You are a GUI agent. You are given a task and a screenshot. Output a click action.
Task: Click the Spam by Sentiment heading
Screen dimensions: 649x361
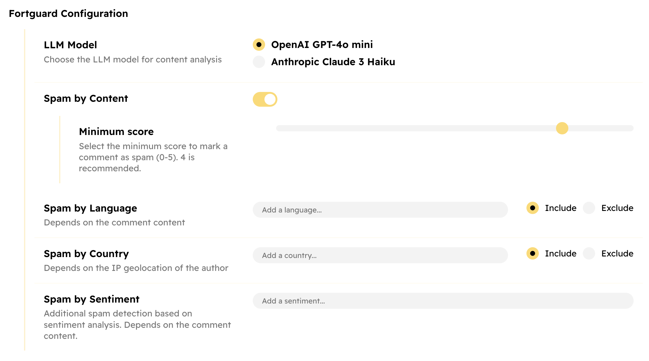[x=91, y=299]
